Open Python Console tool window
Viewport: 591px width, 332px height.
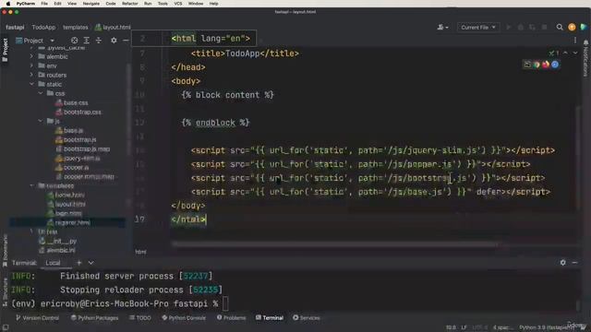pos(184,318)
